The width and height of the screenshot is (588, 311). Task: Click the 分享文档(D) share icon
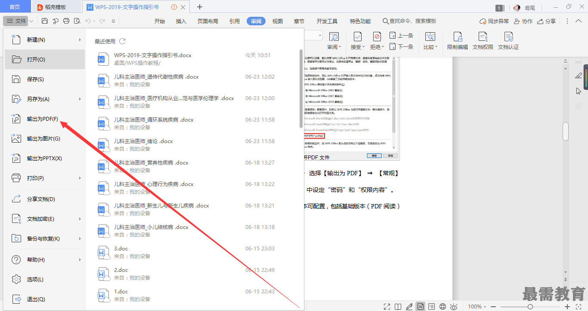(x=16, y=199)
